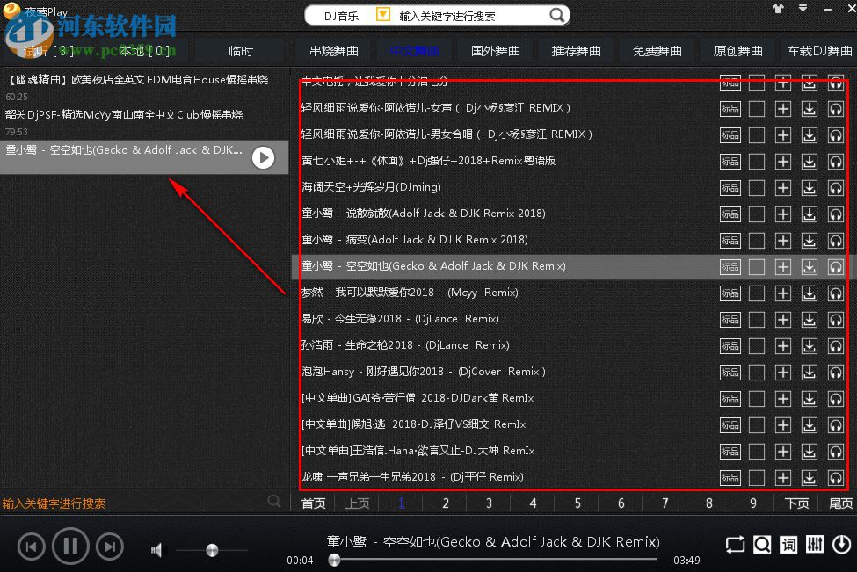857x572 pixels.
Task: Click 标品 badge on 龙啸 一声兄弟一生兄弟 row
Action: click(x=730, y=477)
